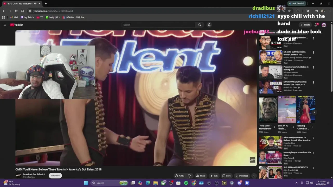333x187 pixels.
Task: Reload the YouTube page
Action: (x=16, y=11)
